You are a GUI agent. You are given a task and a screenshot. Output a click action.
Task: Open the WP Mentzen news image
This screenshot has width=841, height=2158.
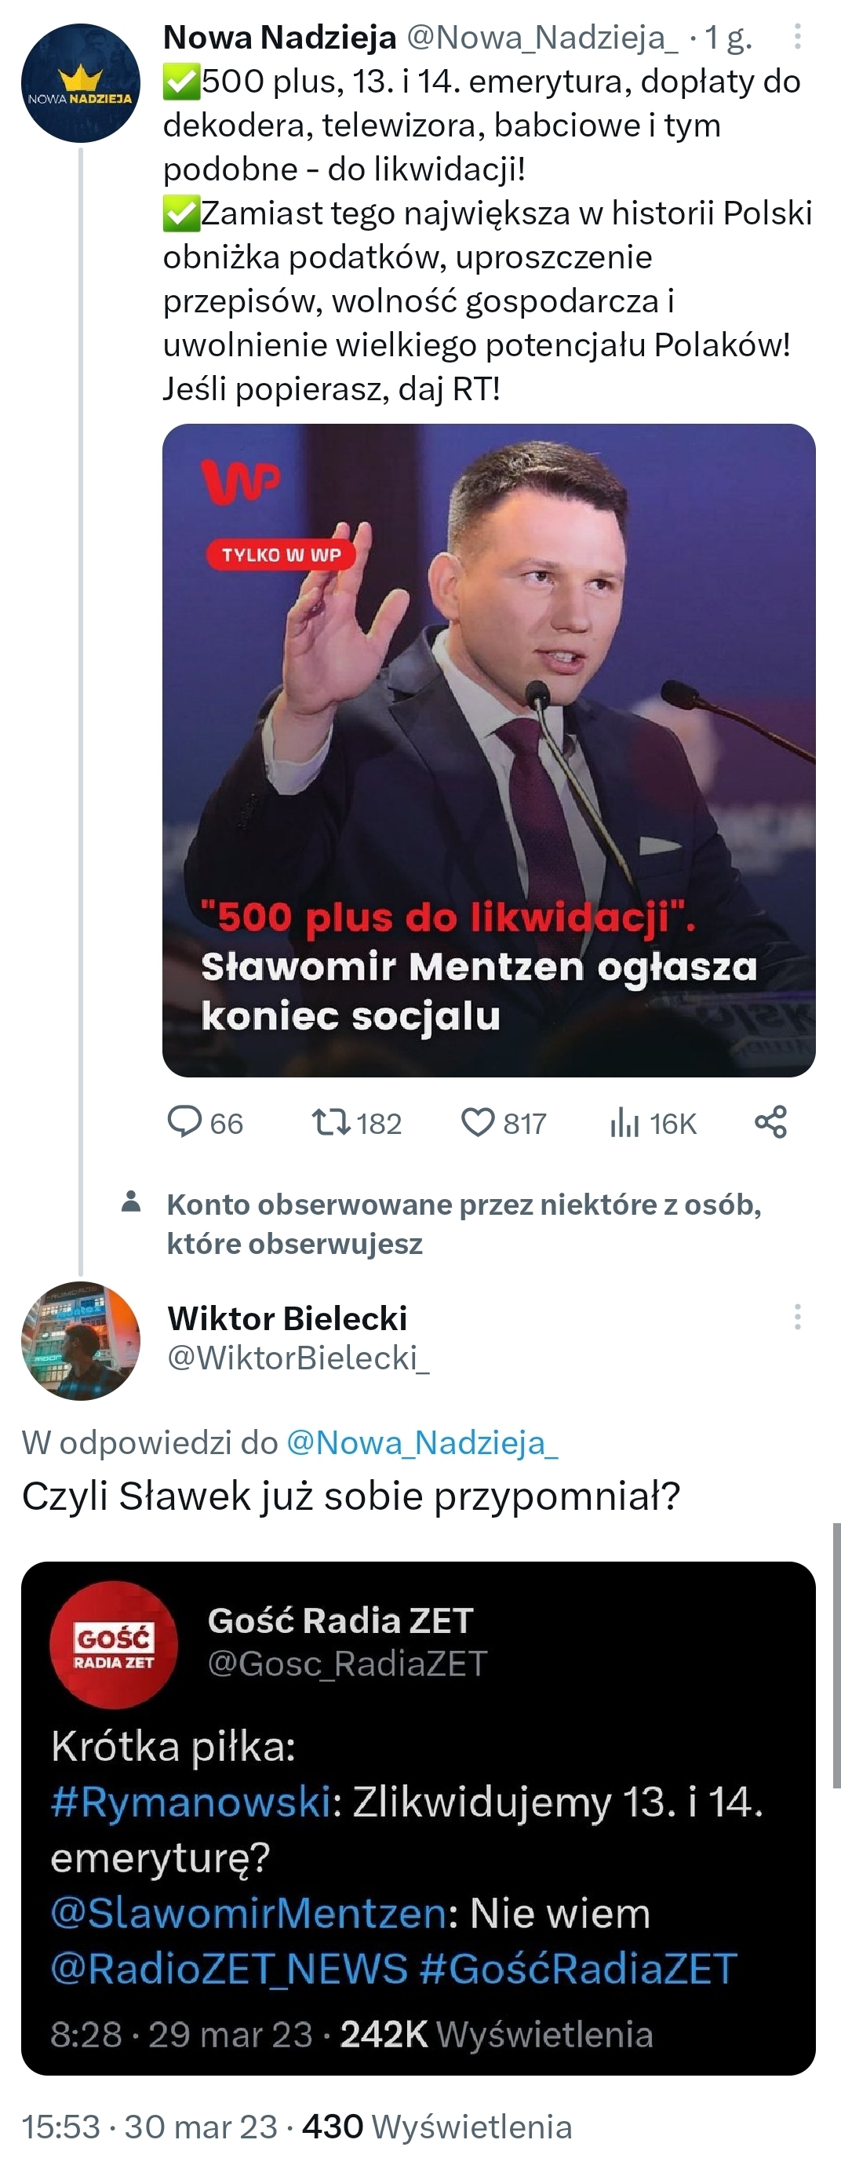(488, 749)
